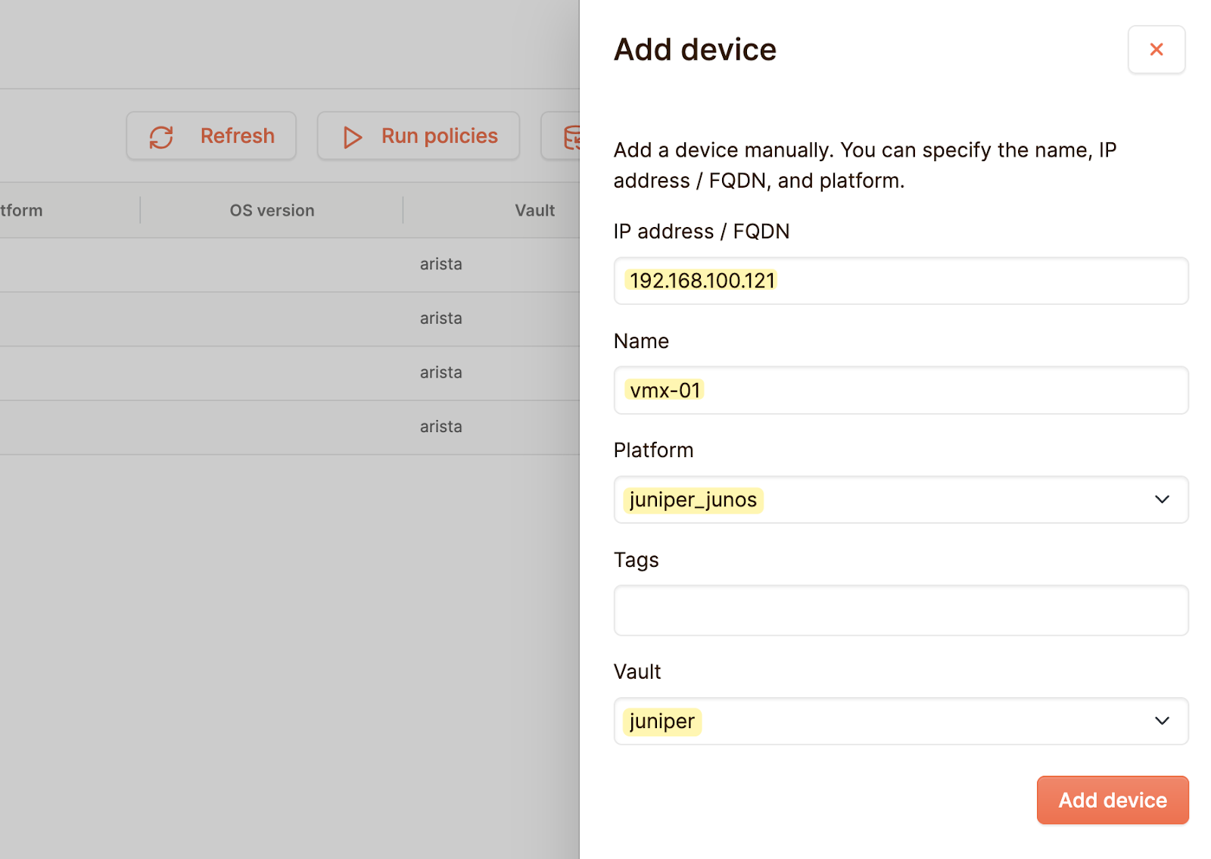Click the Name field containing vmx-01

901,391
